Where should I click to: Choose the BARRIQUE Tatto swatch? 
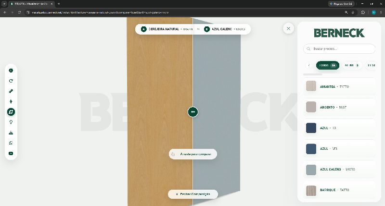(x=311, y=190)
